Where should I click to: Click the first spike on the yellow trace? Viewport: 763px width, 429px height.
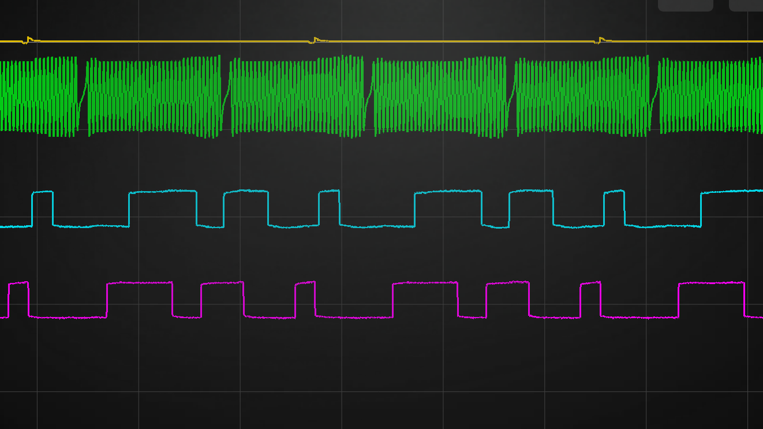pos(28,40)
